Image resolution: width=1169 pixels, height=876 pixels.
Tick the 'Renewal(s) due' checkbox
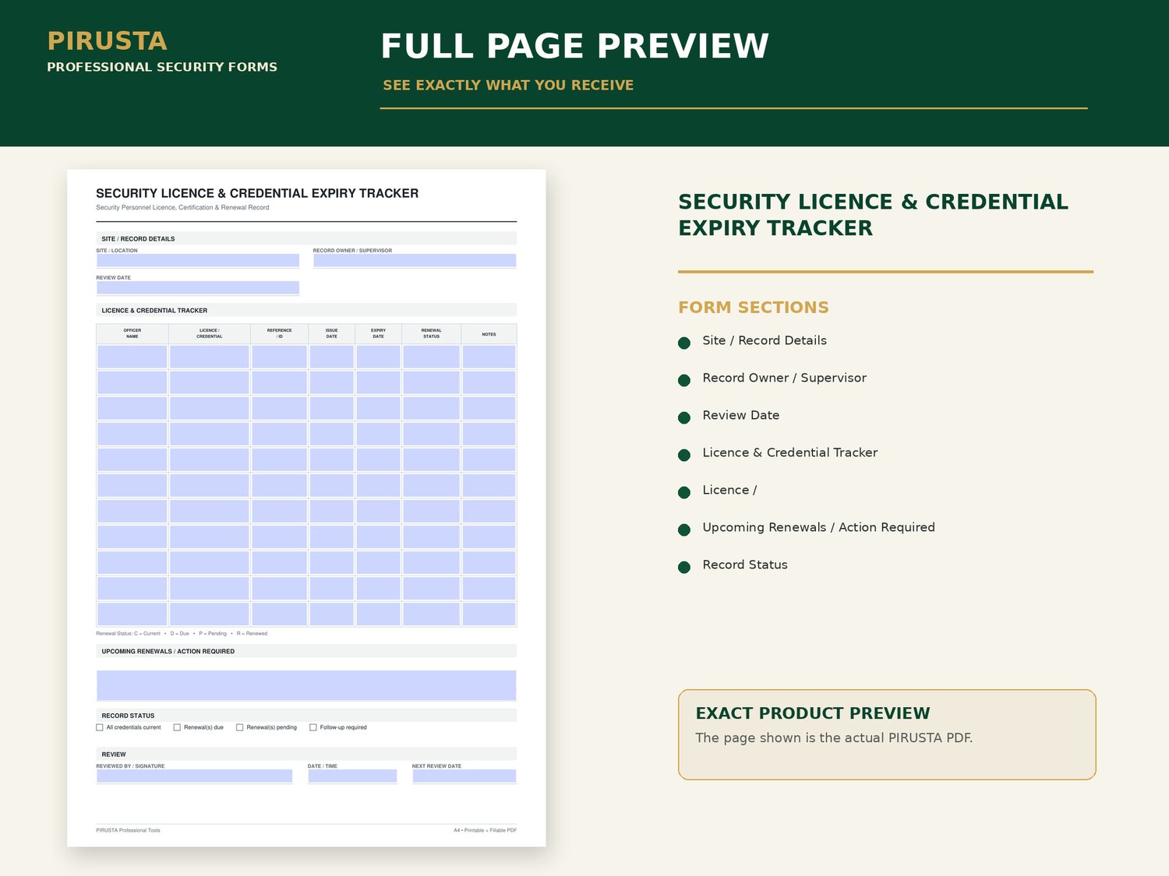pyautogui.click(x=177, y=727)
